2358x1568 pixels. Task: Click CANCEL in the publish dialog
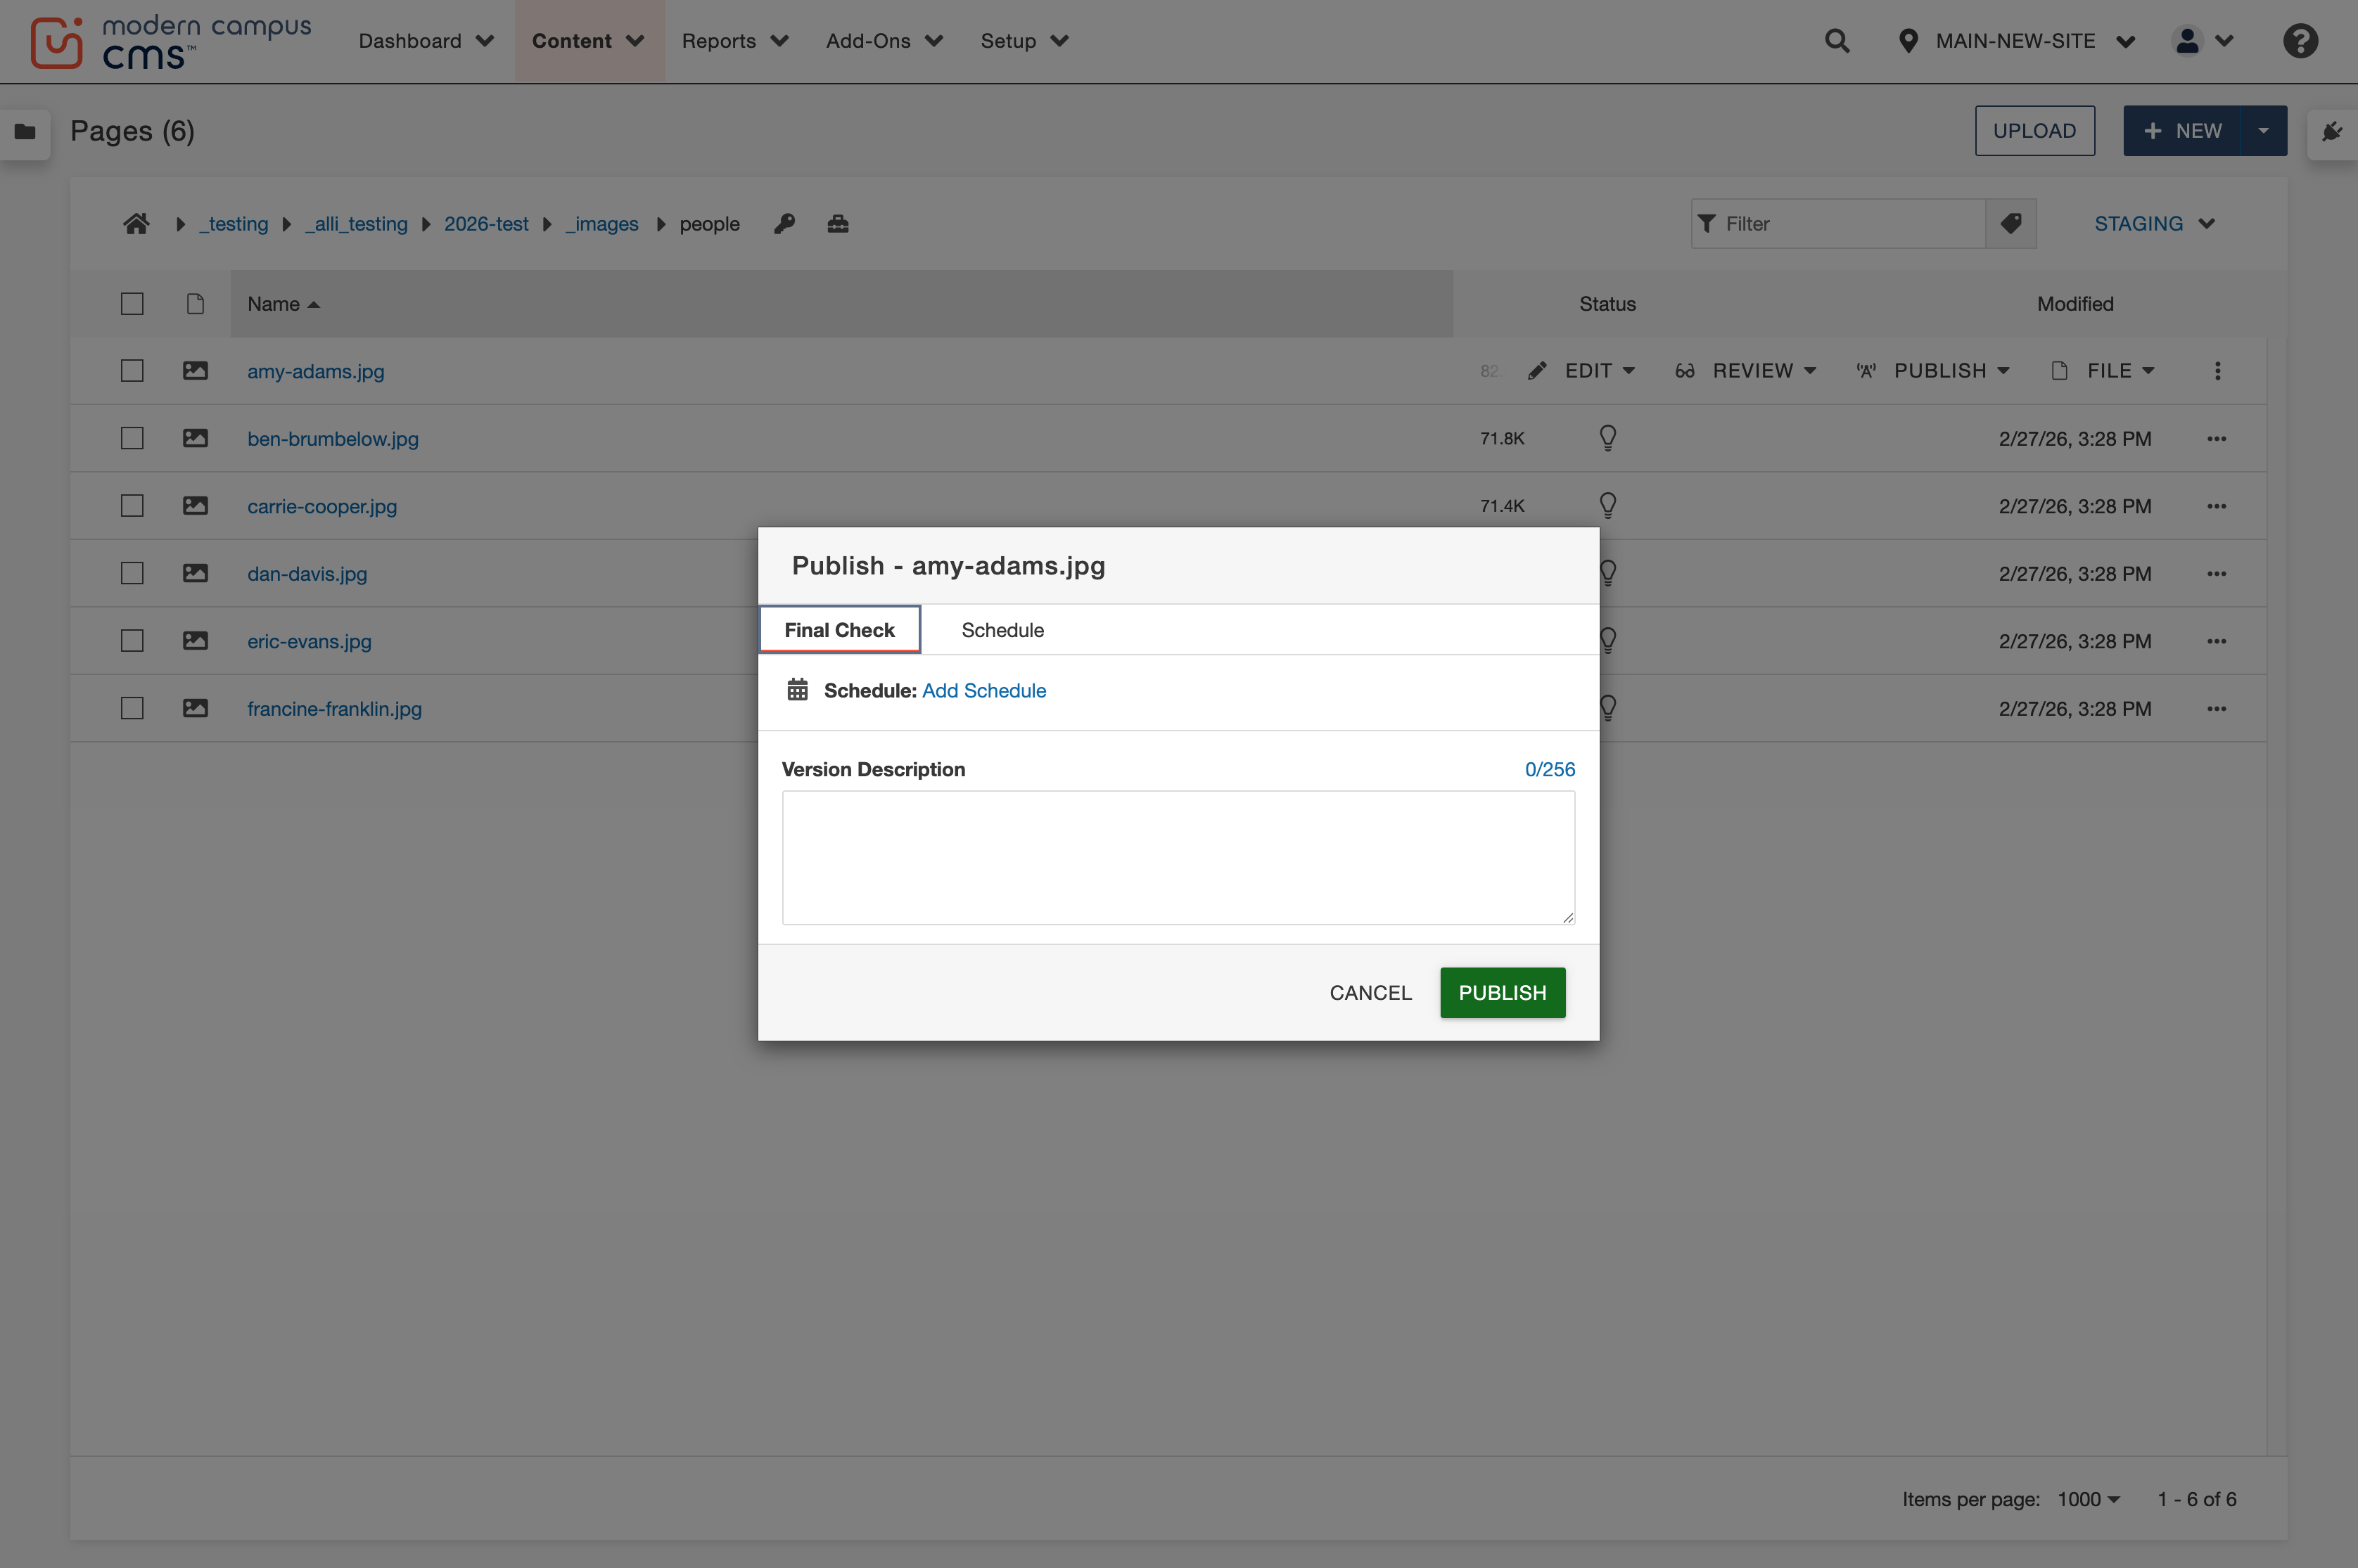pyautogui.click(x=1370, y=993)
